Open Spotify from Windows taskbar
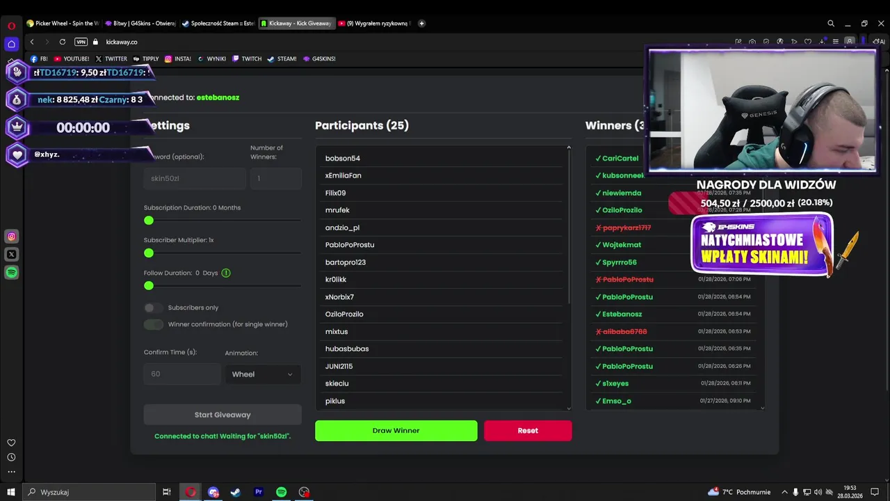890x501 pixels. point(281,492)
